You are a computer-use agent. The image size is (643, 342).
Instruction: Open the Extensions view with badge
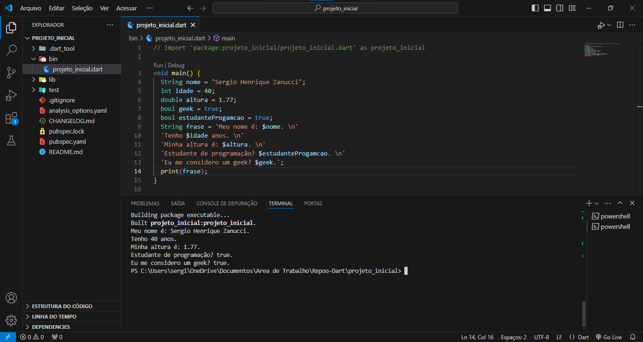[x=11, y=118]
